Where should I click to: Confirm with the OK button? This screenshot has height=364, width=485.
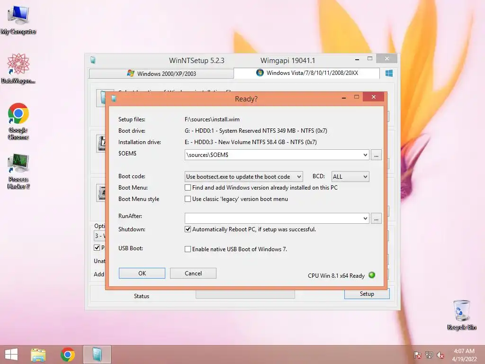[x=142, y=273]
